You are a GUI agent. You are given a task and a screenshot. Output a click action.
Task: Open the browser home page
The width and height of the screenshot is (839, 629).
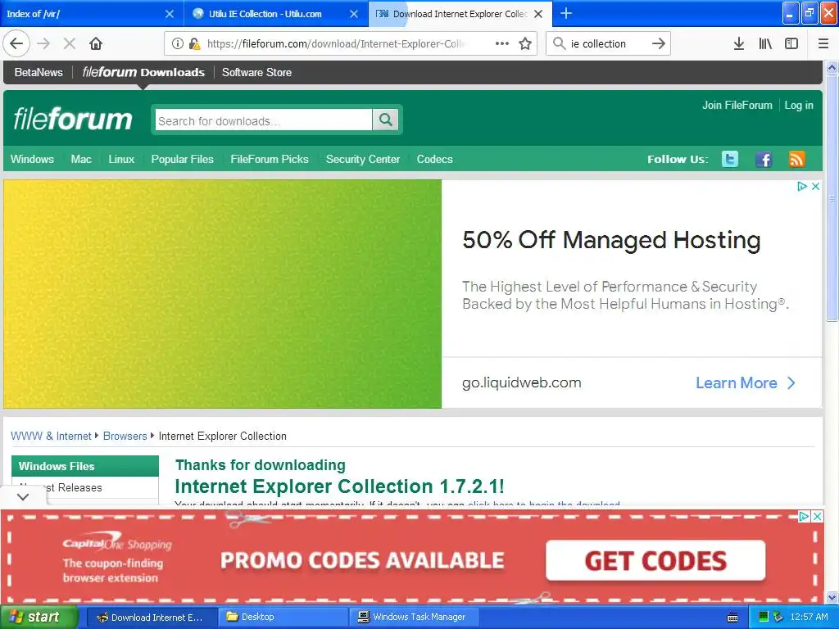coord(96,44)
